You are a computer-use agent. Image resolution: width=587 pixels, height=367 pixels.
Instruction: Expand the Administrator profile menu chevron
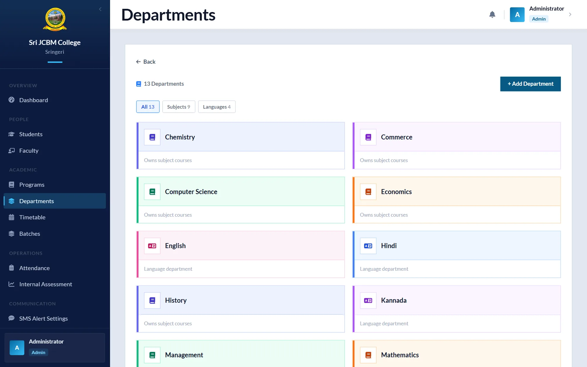(570, 14)
